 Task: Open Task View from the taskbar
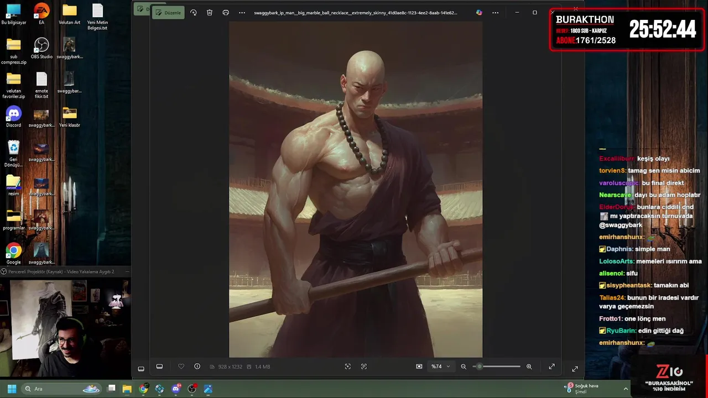click(111, 389)
